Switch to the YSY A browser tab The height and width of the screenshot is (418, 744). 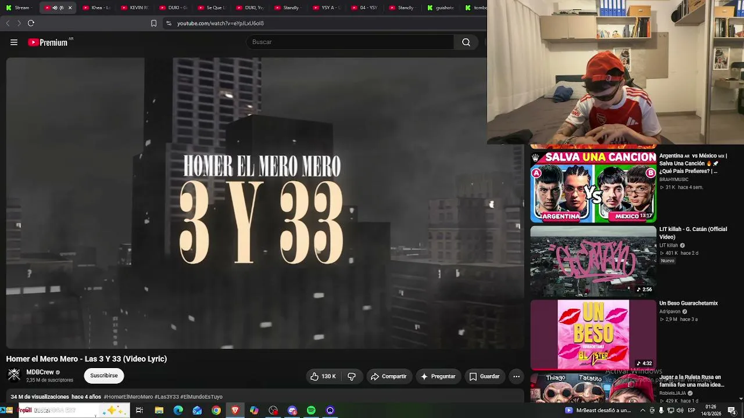click(327, 8)
